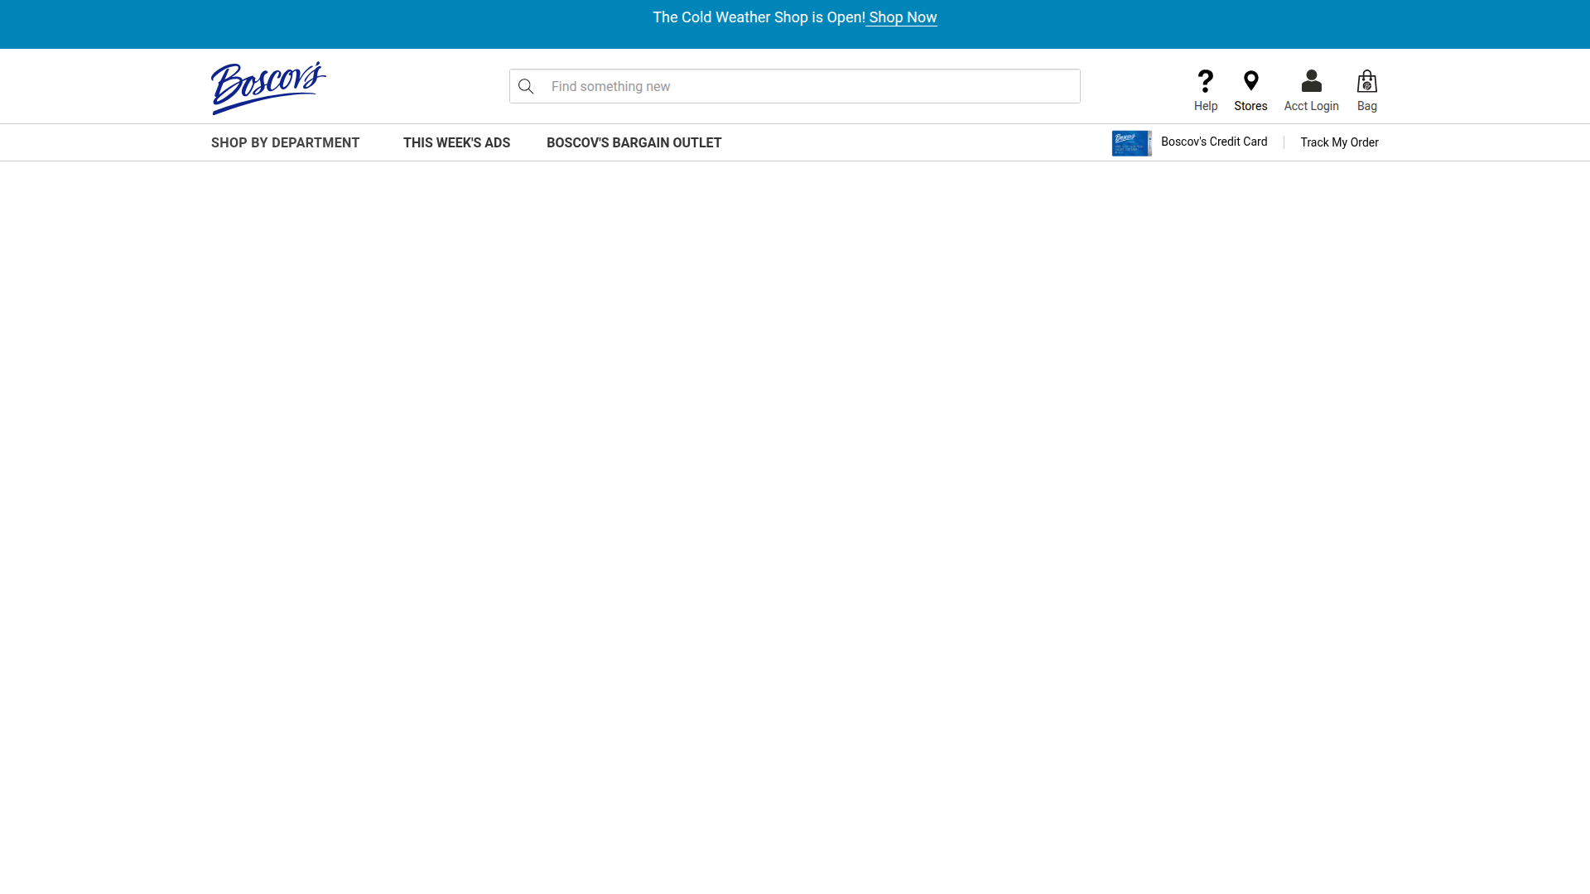Click the Acct Login person icon

(1311, 81)
